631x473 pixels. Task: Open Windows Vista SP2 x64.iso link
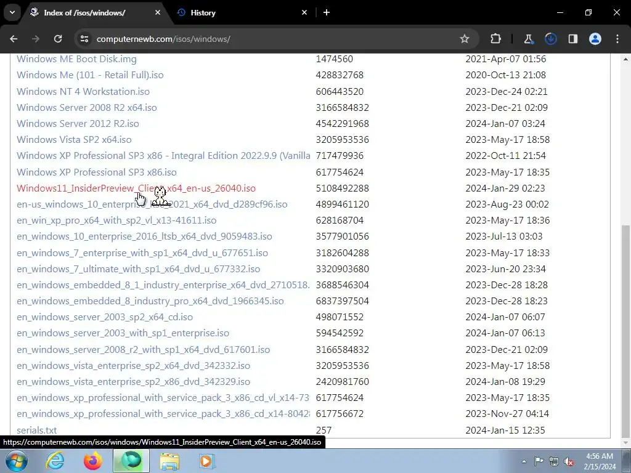tap(74, 140)
